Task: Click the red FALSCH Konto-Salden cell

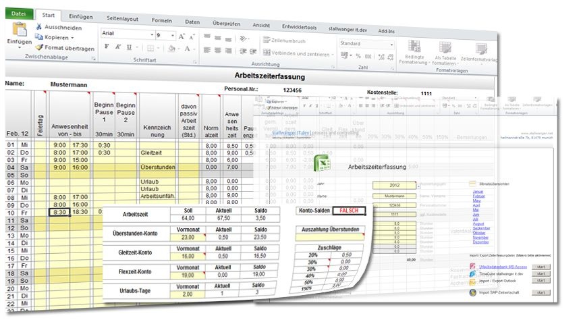Action: [349, 211]
